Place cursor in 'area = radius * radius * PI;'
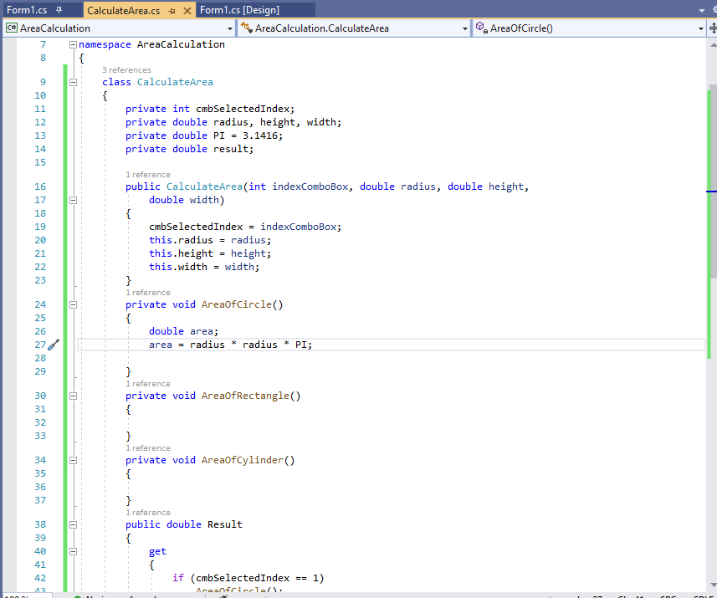 click(230, 345)
